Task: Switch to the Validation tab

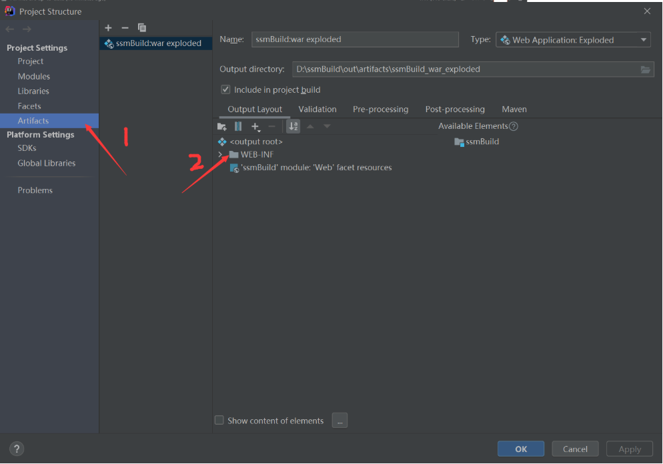Action: point(317,109)
